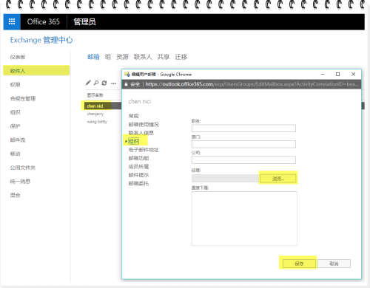Open 邮箱功能 section in dialog
Screen dimensions: 370x288
click(x=138, y=158)
